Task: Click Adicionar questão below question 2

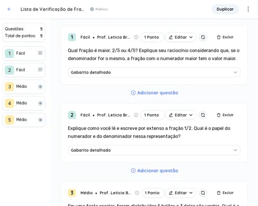Action: coord(154,171)
